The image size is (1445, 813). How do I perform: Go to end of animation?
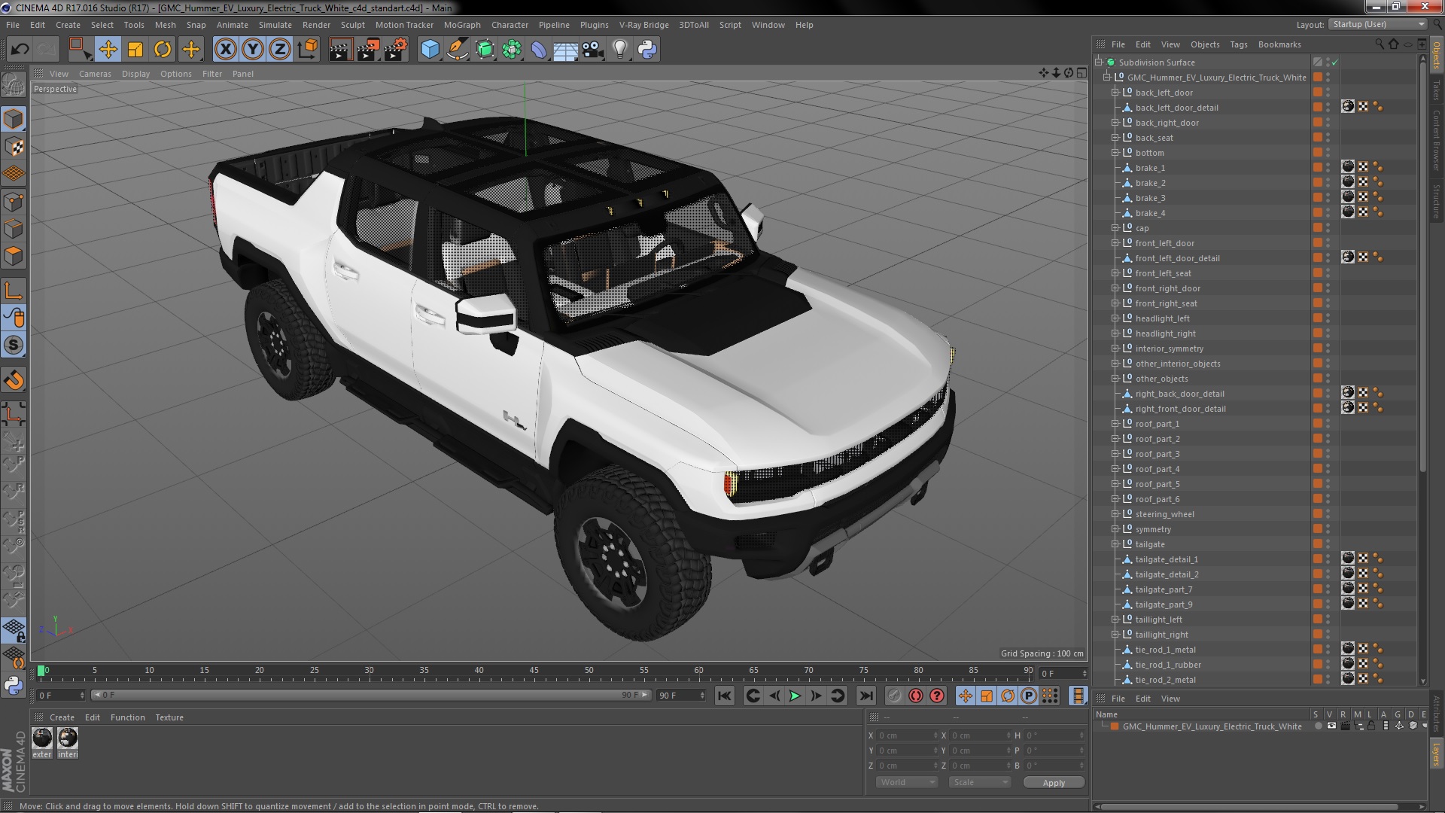click(x=865, y=696)
